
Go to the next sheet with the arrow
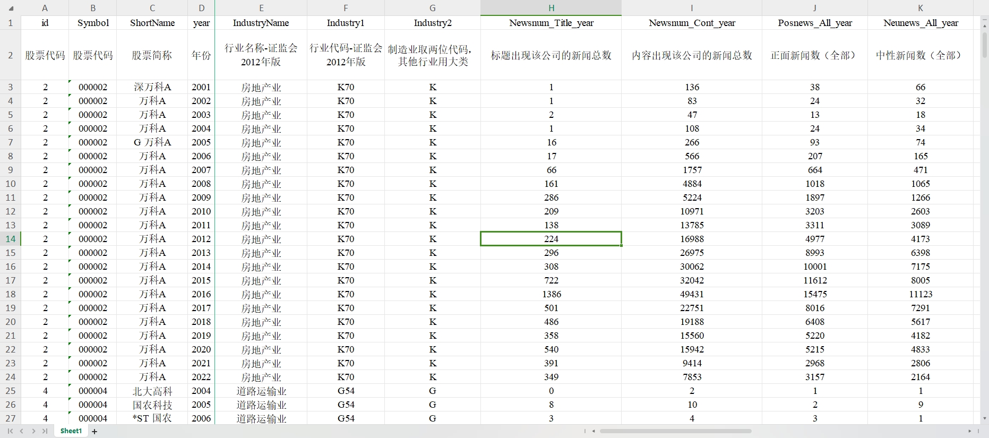pos(33,431)
